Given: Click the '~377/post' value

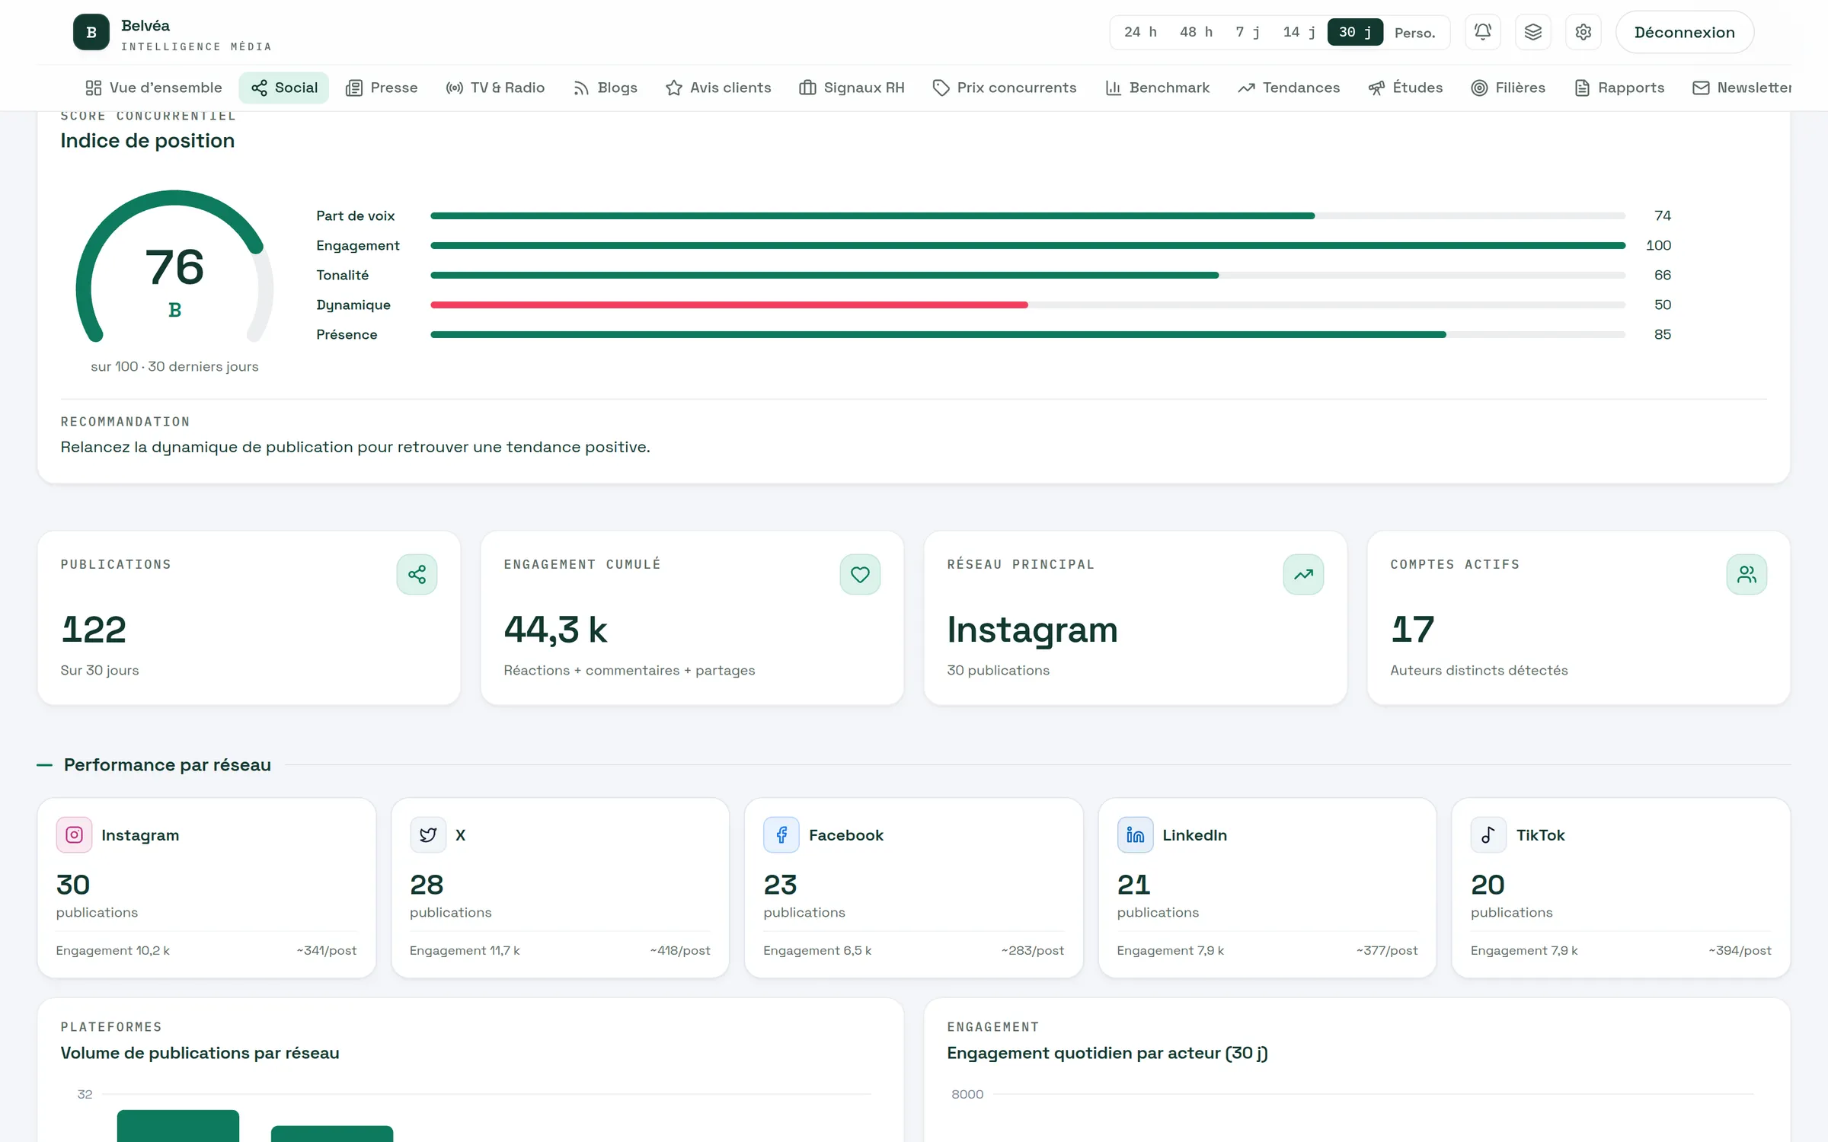Looking at the screenshot, I should 1387,950.
